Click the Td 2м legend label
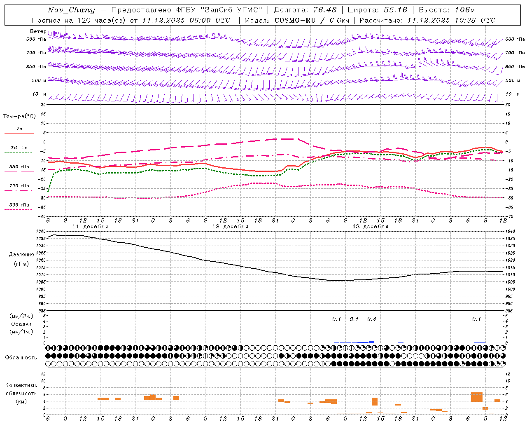 (19, 148)
